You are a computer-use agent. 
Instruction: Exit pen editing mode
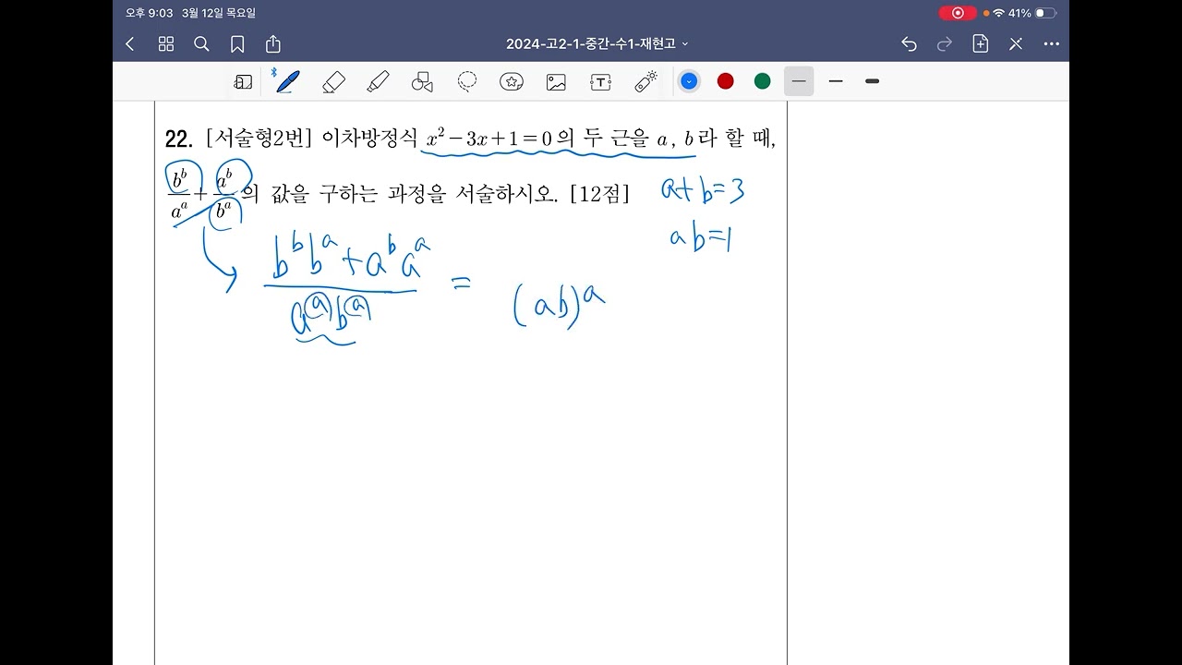pos(1016,43)
